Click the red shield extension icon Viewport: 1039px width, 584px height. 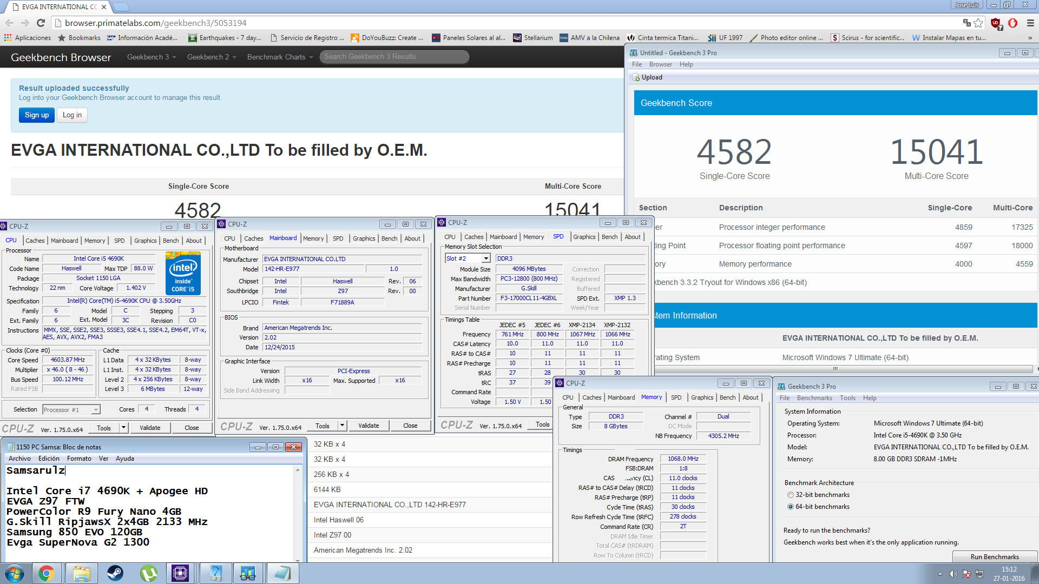[996, 23]
